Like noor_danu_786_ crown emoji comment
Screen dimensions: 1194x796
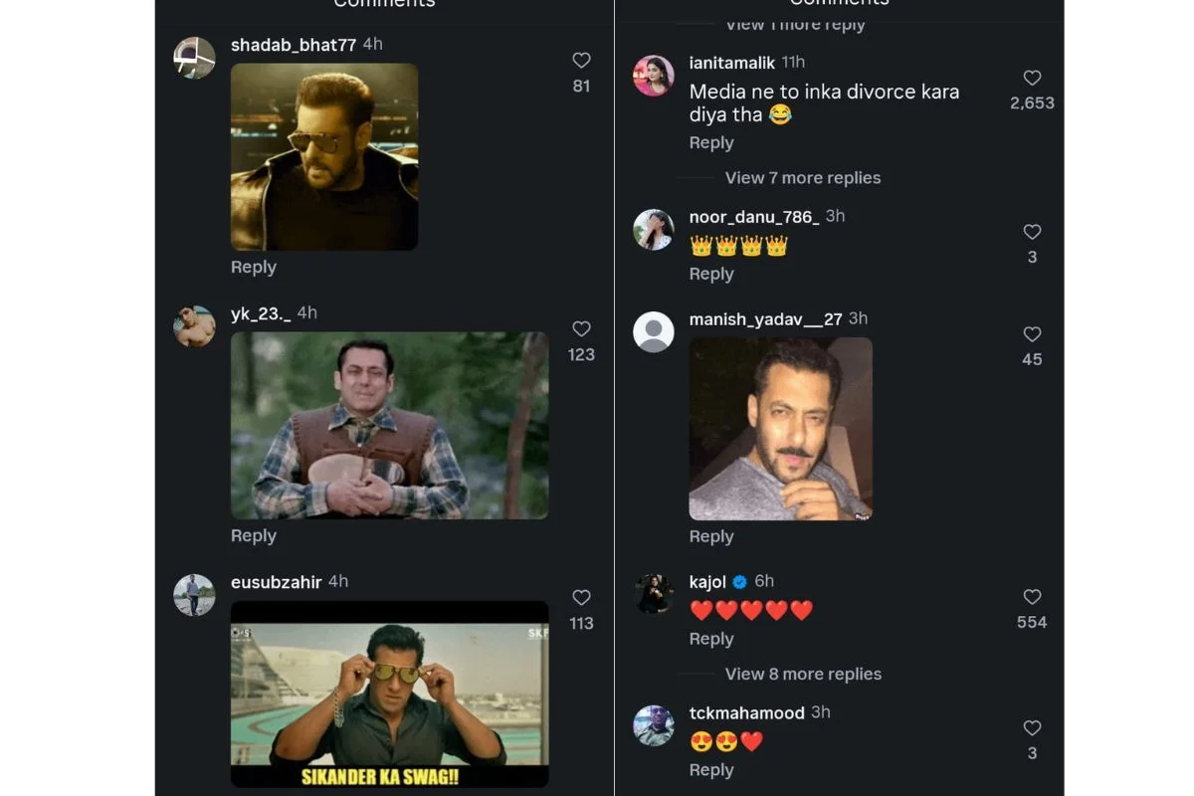pos(1032,232)
